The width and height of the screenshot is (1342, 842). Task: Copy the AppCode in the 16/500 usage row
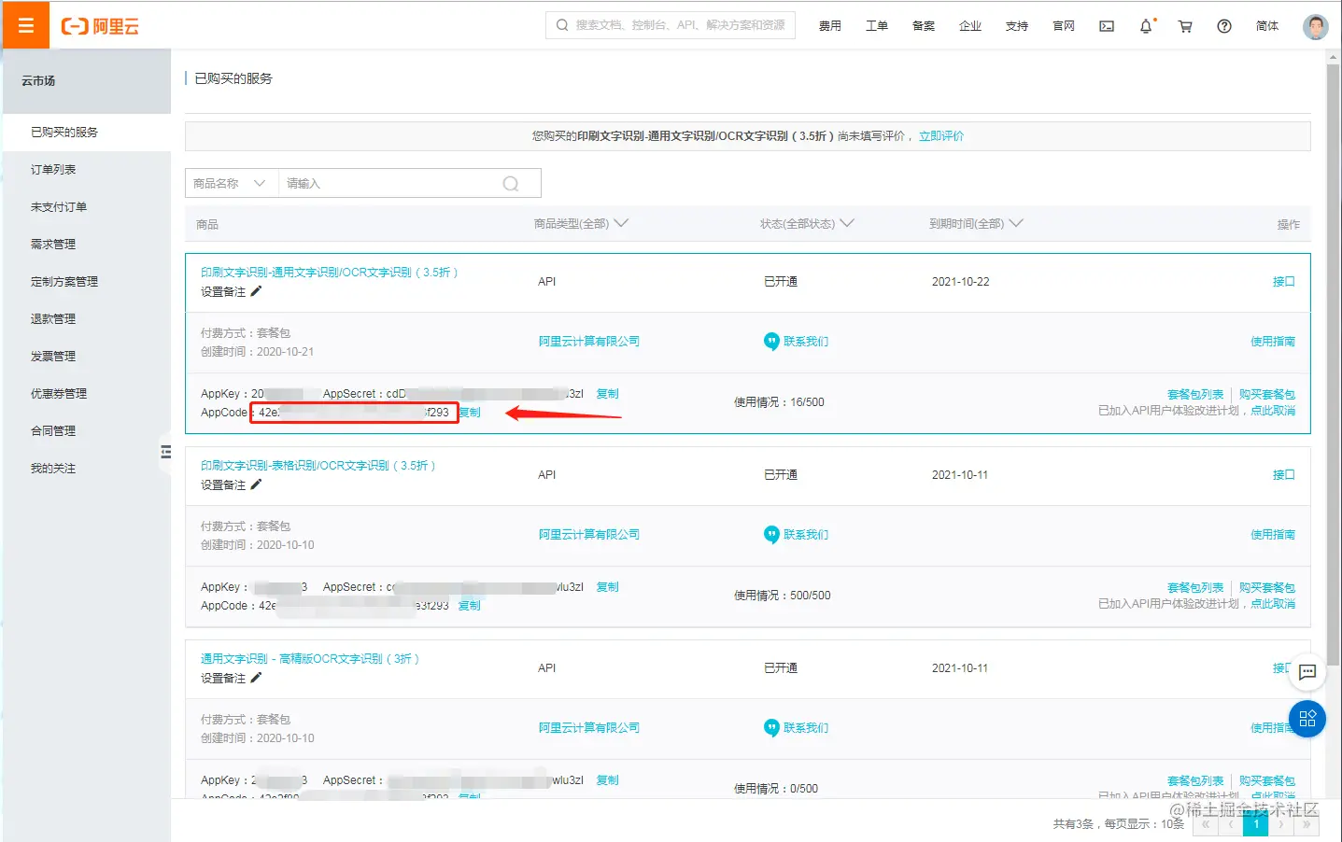pyautogui.click(x=470, y=413)
